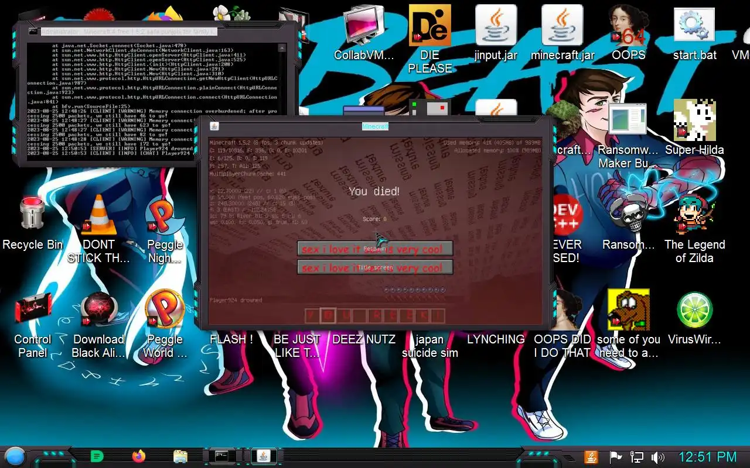Screen dimensions: 750x468
Task: Select the DEEZ NUTZ desktop label
Action: 364,339
